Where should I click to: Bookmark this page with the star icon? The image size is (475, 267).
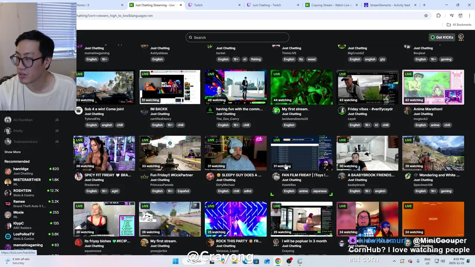tap(426, 16)
